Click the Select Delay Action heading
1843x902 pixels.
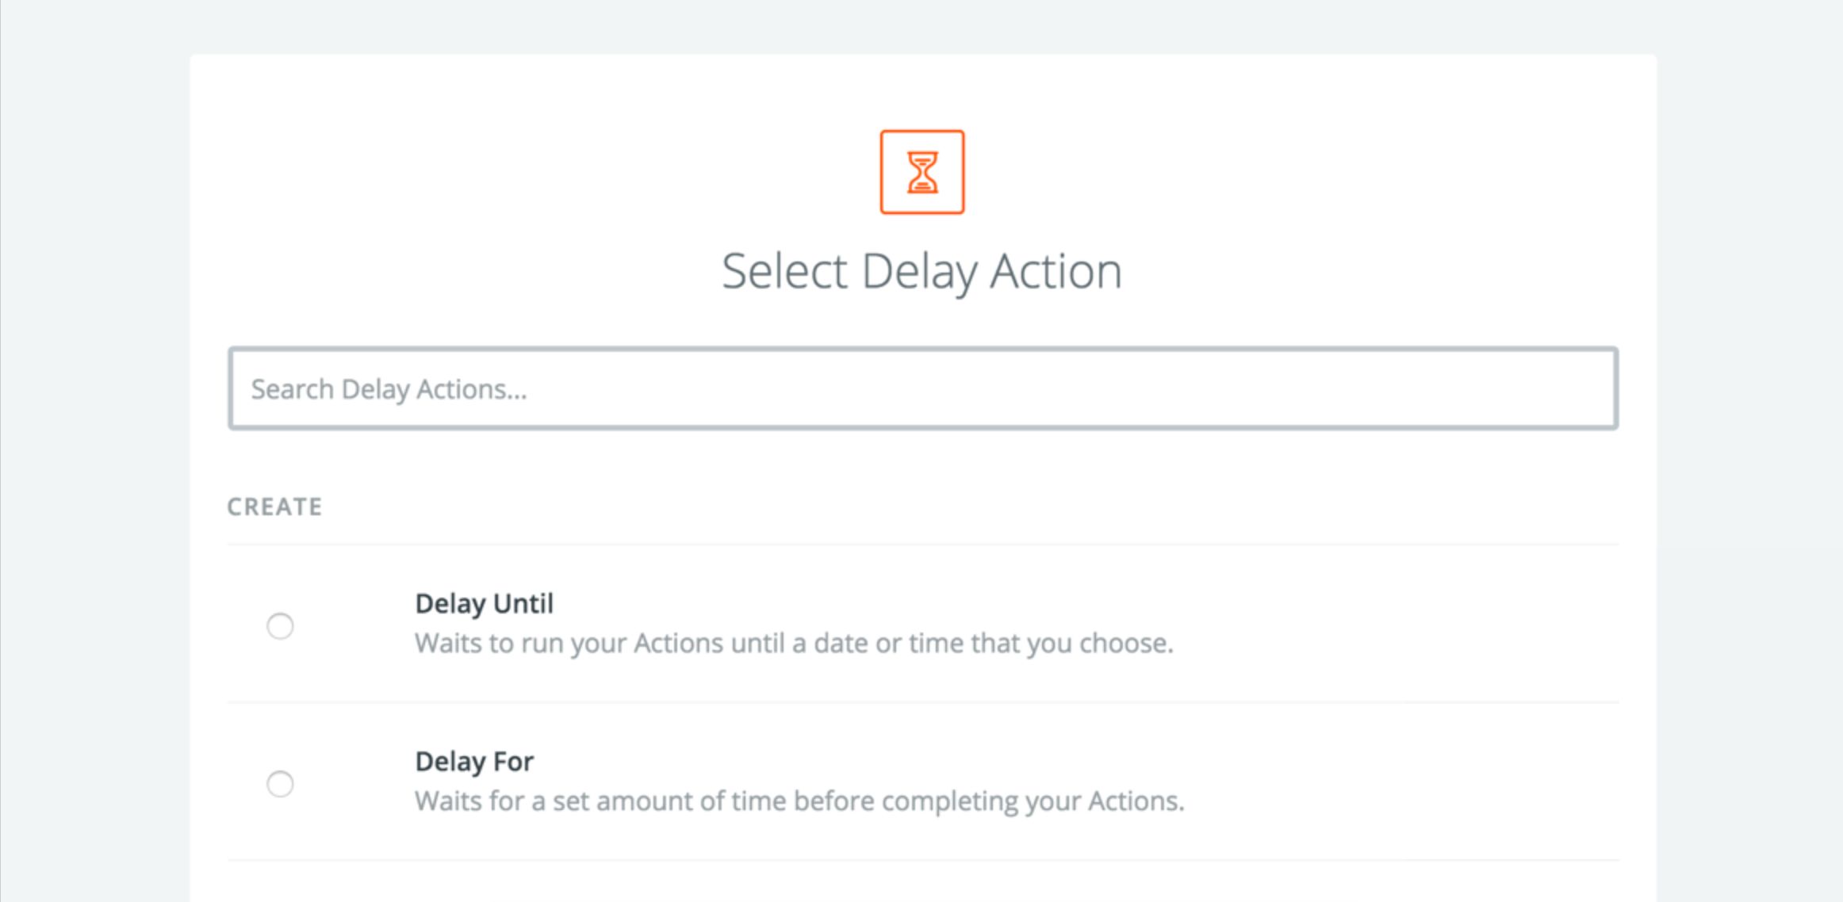[921, 271]
